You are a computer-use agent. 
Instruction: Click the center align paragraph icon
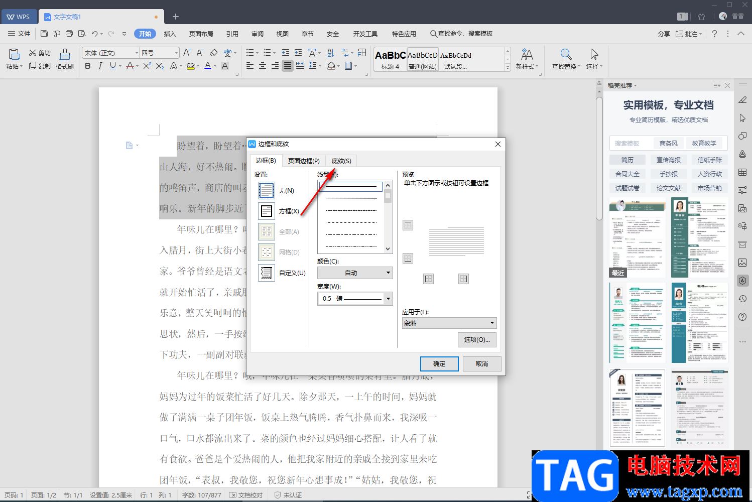pyautogui.click(x=263, y=66)
